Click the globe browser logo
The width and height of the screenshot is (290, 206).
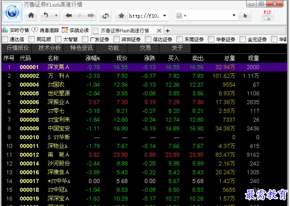click(x=13, y=13)
